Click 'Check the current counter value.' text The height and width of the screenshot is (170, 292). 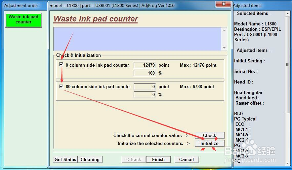(x=147, y=135)
